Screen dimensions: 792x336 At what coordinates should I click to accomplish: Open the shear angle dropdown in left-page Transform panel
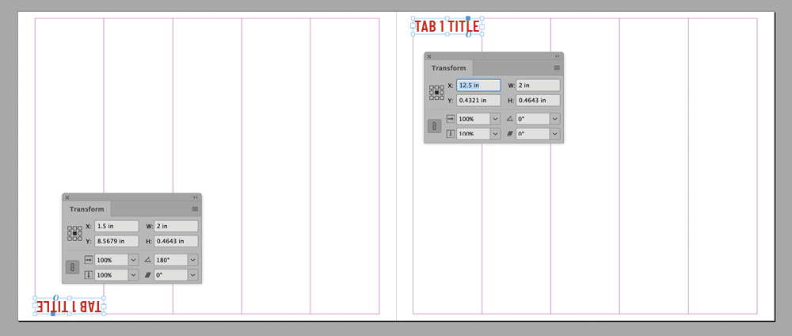pyautogui.click(x=193, y=275)
